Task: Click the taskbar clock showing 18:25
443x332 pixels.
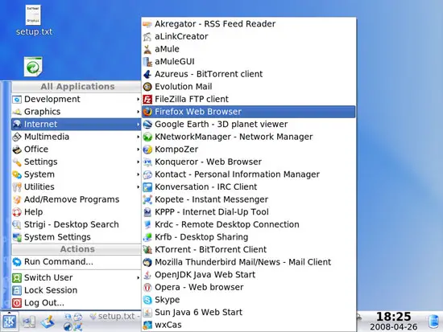Action: pyautogui.click(x=393, y=322)
